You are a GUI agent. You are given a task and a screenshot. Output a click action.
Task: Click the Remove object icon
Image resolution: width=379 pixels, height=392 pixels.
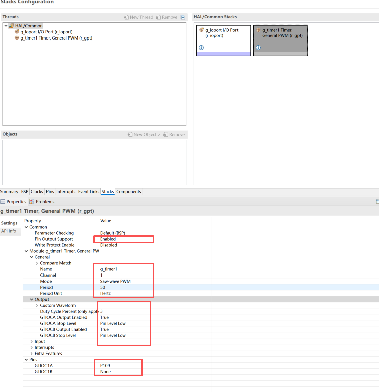click(x=165, y=134)
